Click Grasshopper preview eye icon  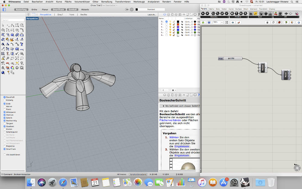233,22
